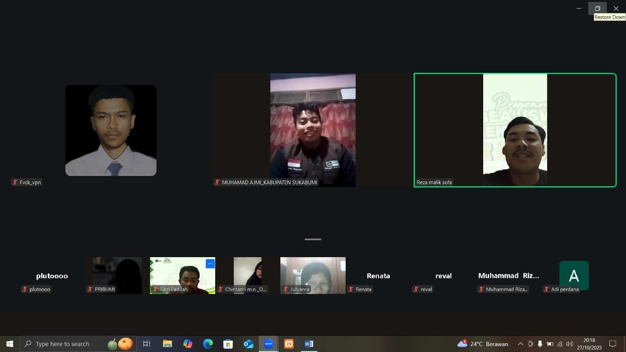Screen dimensions: 626x352
Task: Open Task View on the taskbar
Action: (146, 344)
